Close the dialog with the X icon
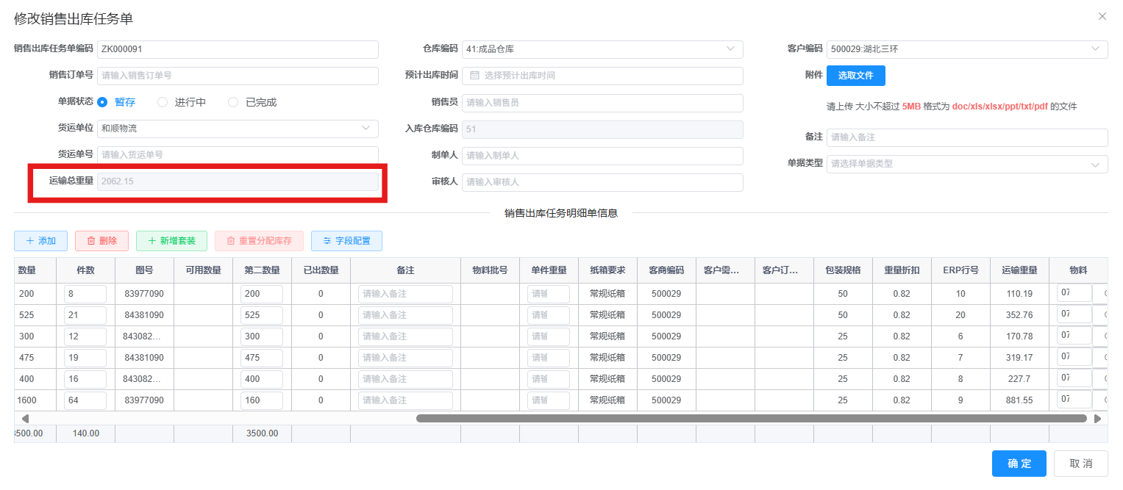The image size is (1123, 490). coord(1102,16)
